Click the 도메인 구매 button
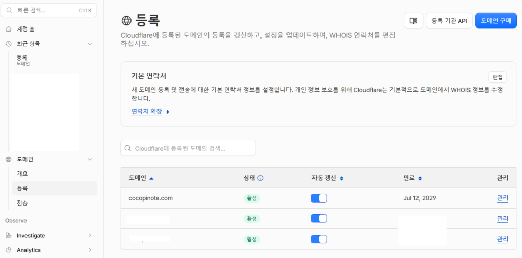The height and width of the screenshot is (258, 522). click(x=496, y=21)
